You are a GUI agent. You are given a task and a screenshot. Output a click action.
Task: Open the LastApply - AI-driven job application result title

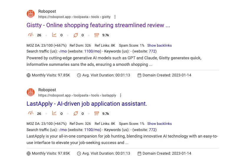(87, 104)
